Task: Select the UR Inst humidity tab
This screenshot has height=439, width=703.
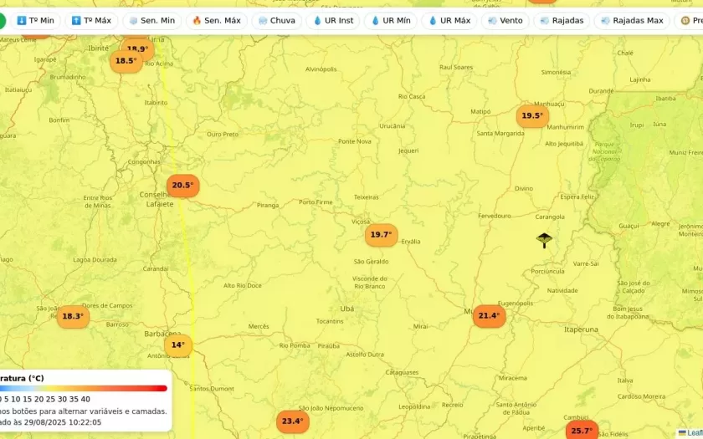Action: [x=333, y=21]
